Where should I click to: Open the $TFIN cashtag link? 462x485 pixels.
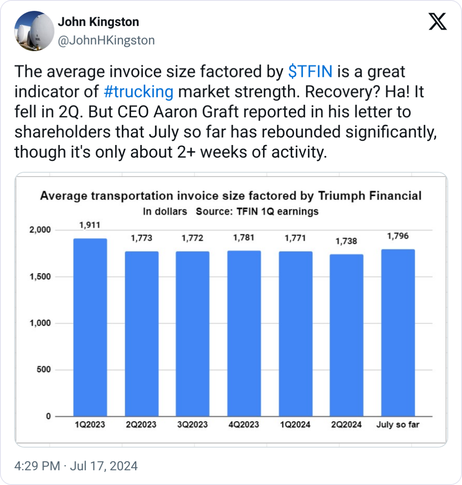(310, 72)
